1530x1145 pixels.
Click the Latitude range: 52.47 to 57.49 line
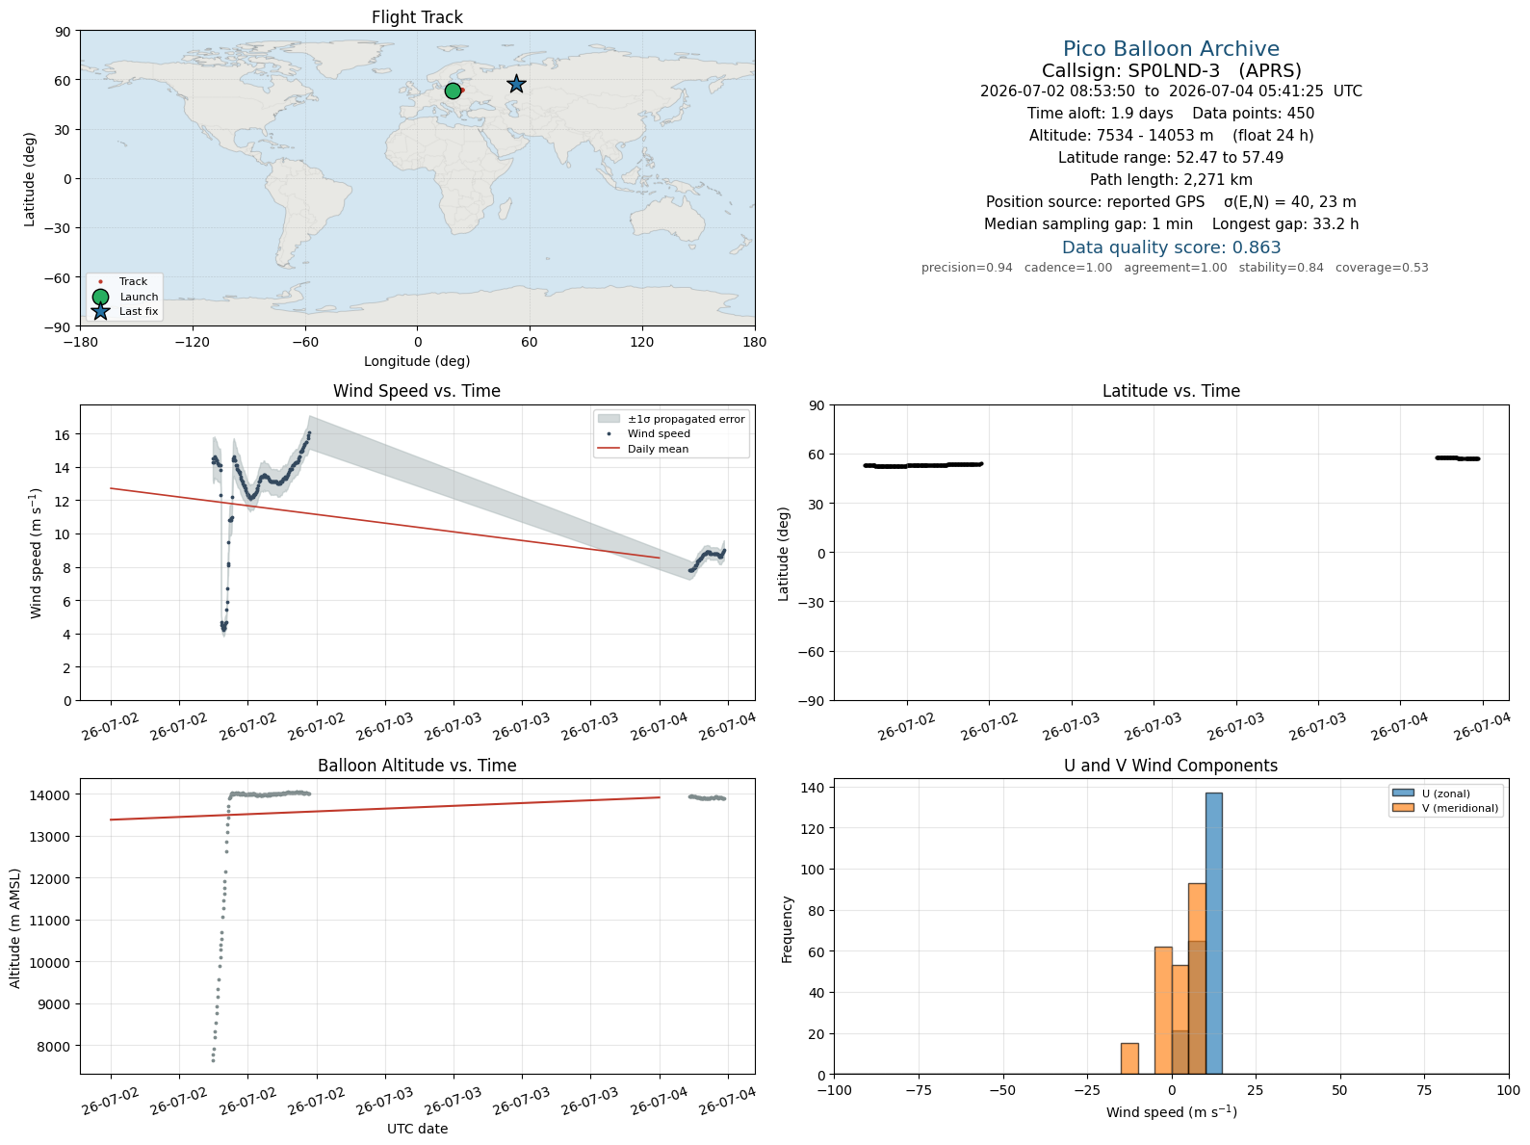pos(1171,158)
